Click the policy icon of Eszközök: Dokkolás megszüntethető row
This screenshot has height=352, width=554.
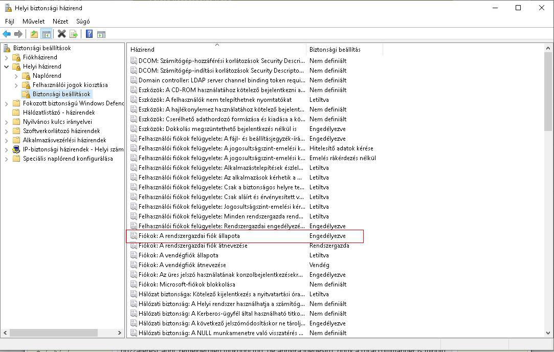click(134, 128)
